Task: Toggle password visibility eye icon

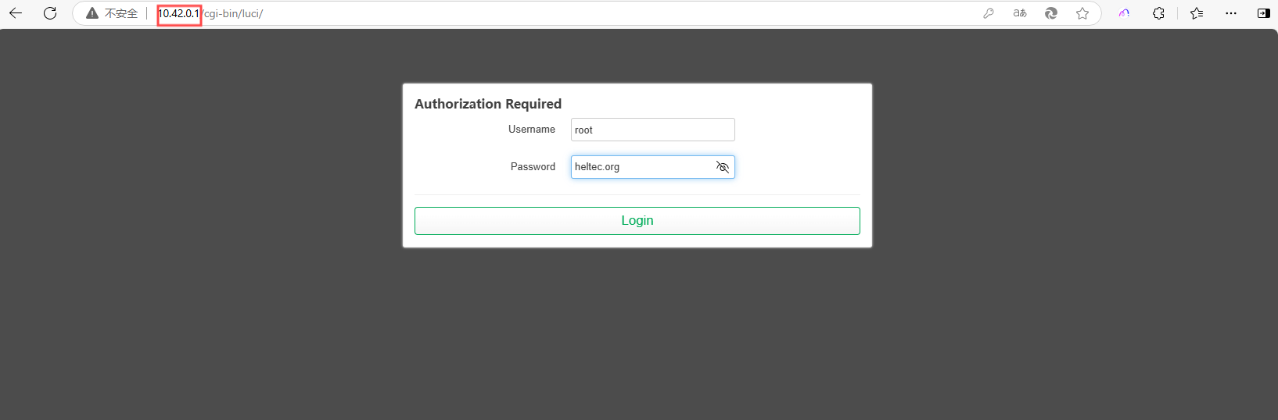Action: [x=722, y=167]
